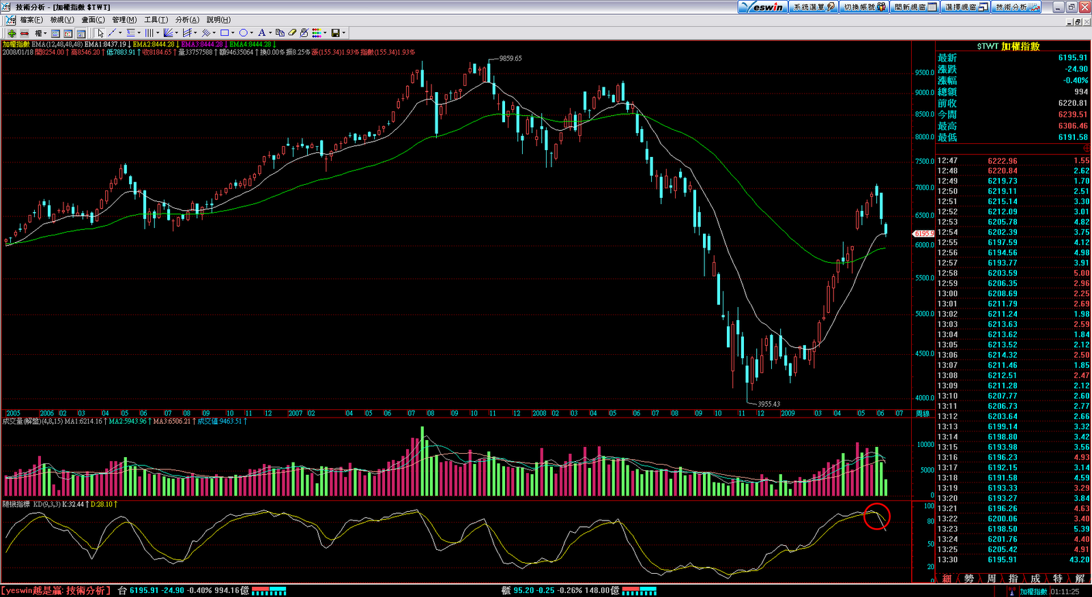
Task: Click the 今開 value 6239.51
Action: [x=1073, y=115]
